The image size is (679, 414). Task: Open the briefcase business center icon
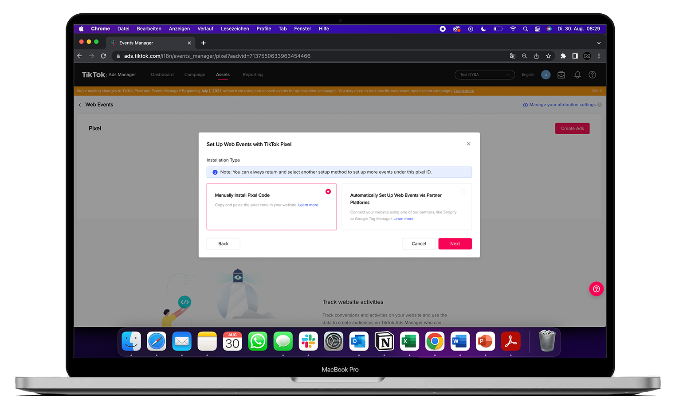tap(561, 75)
